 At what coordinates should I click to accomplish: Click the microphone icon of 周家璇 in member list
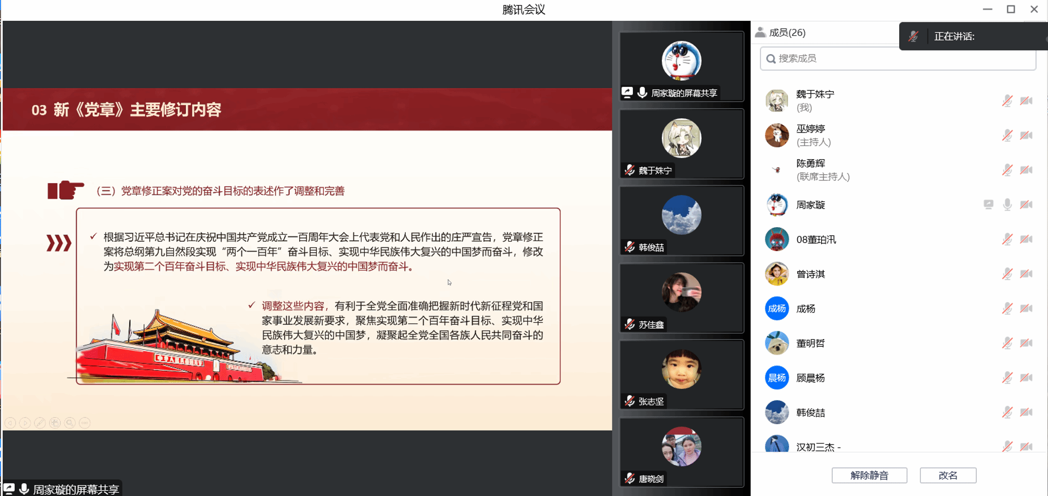click(1007, 205)
